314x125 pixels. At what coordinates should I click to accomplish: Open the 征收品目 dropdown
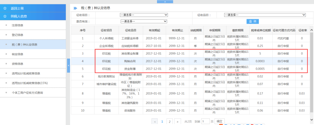click(265, 15)
